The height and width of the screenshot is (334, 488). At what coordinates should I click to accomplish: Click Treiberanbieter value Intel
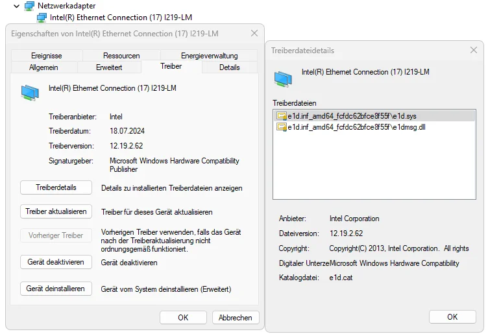[x=116, y=117]
